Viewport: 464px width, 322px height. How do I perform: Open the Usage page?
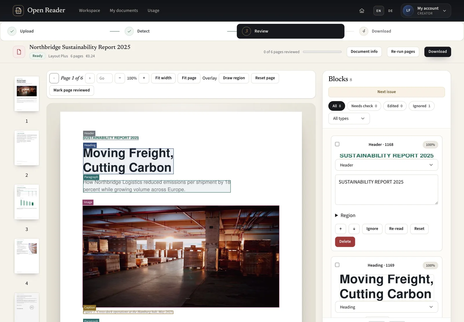(x=153, y=11)
